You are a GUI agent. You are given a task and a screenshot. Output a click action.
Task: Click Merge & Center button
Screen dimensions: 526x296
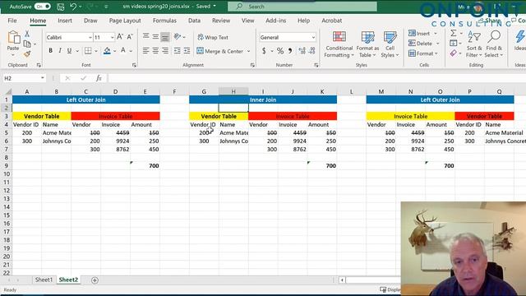(x=220, y=51)
